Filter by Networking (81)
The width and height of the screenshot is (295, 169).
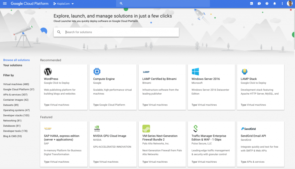pos(12,121)
